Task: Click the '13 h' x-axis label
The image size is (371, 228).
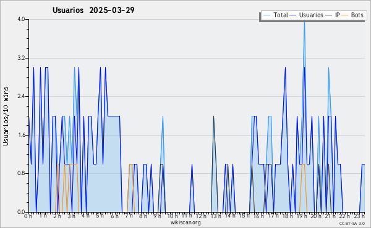Action: tap(216, 216)
